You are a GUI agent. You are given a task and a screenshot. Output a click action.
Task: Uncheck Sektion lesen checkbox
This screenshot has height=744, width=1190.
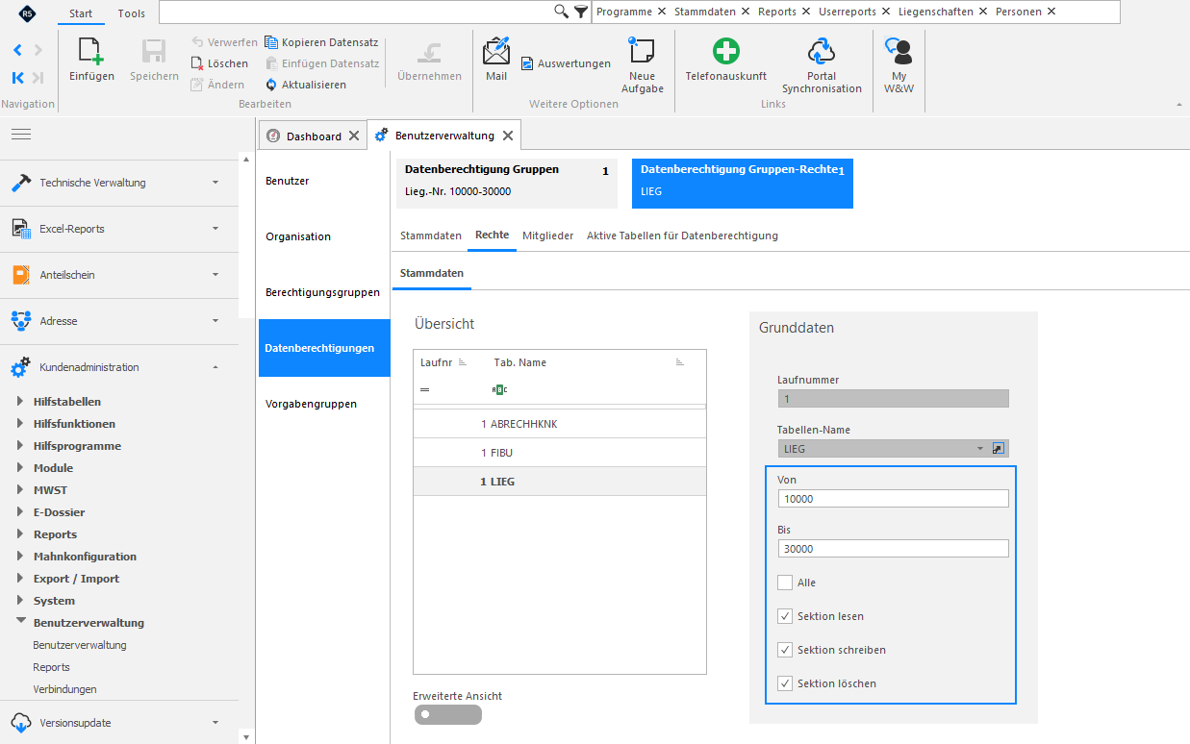[785, 616]
